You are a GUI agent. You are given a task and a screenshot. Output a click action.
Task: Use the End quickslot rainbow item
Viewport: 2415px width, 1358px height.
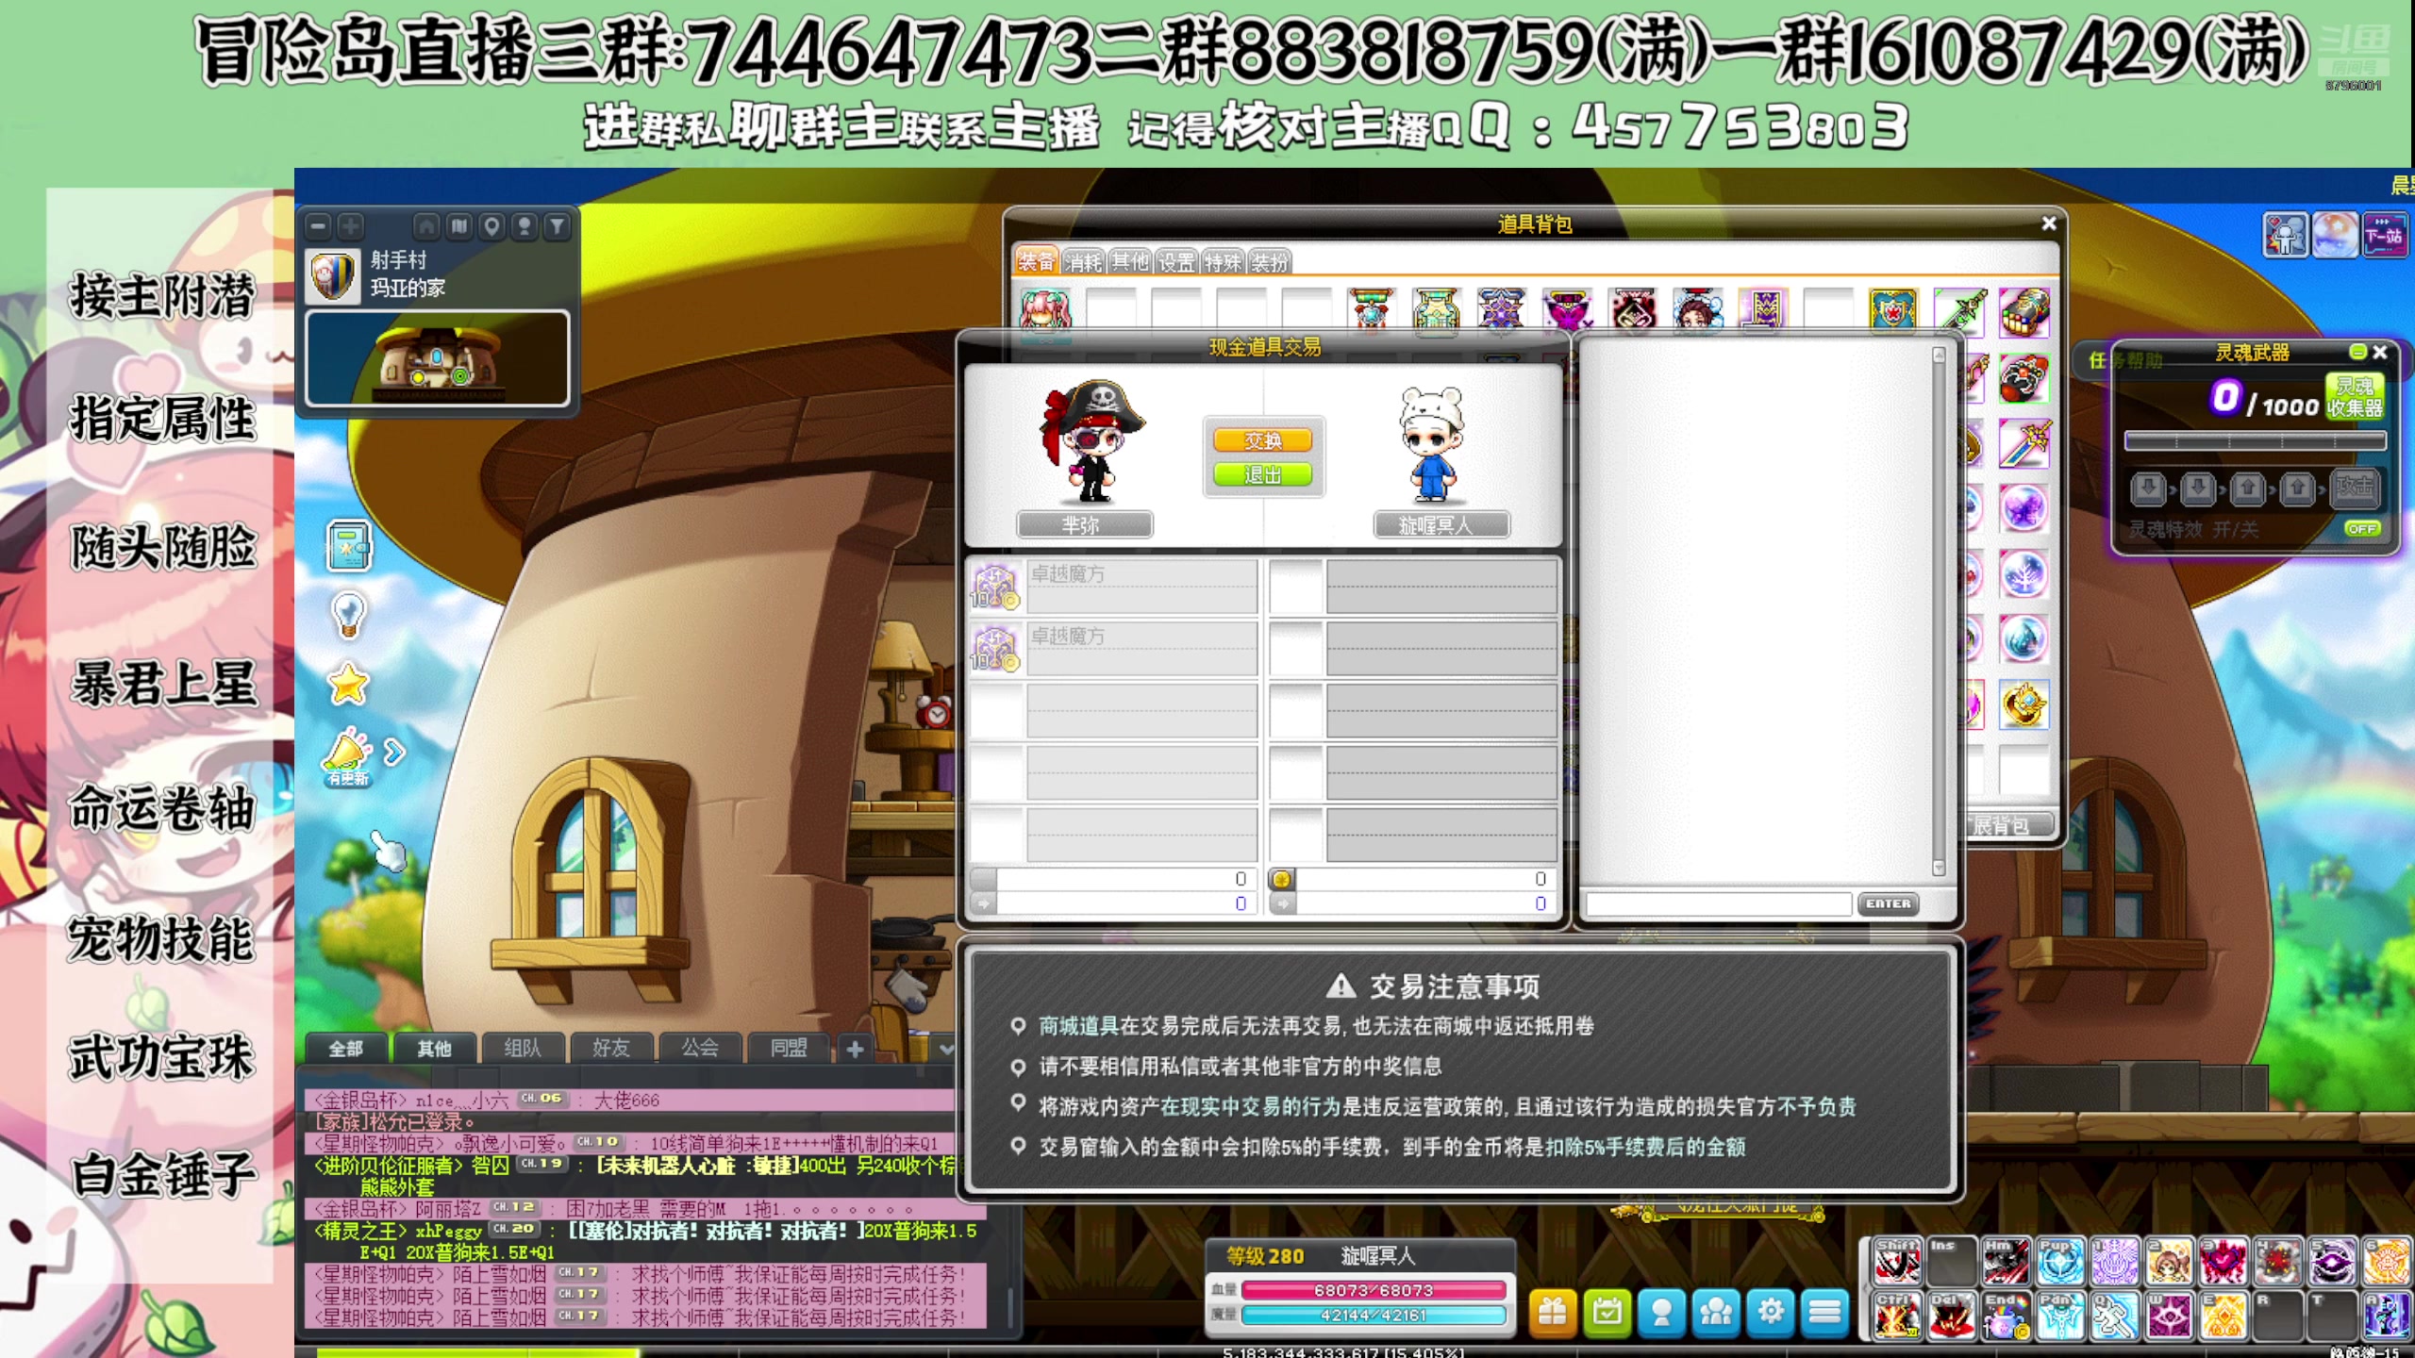point(2006,1317)
